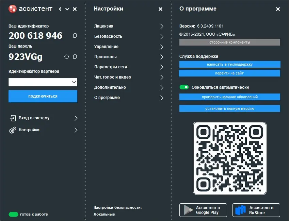This screenshot has width=289, height=221.
Task: Open the Безопасность settings entry
Action: 162,36
